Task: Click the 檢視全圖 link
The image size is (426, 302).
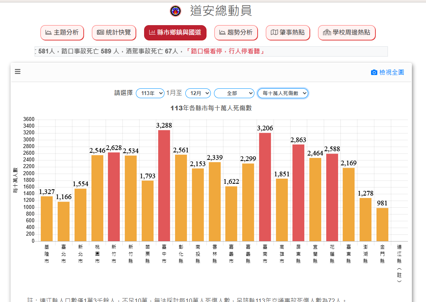Action: coord(391,73)
